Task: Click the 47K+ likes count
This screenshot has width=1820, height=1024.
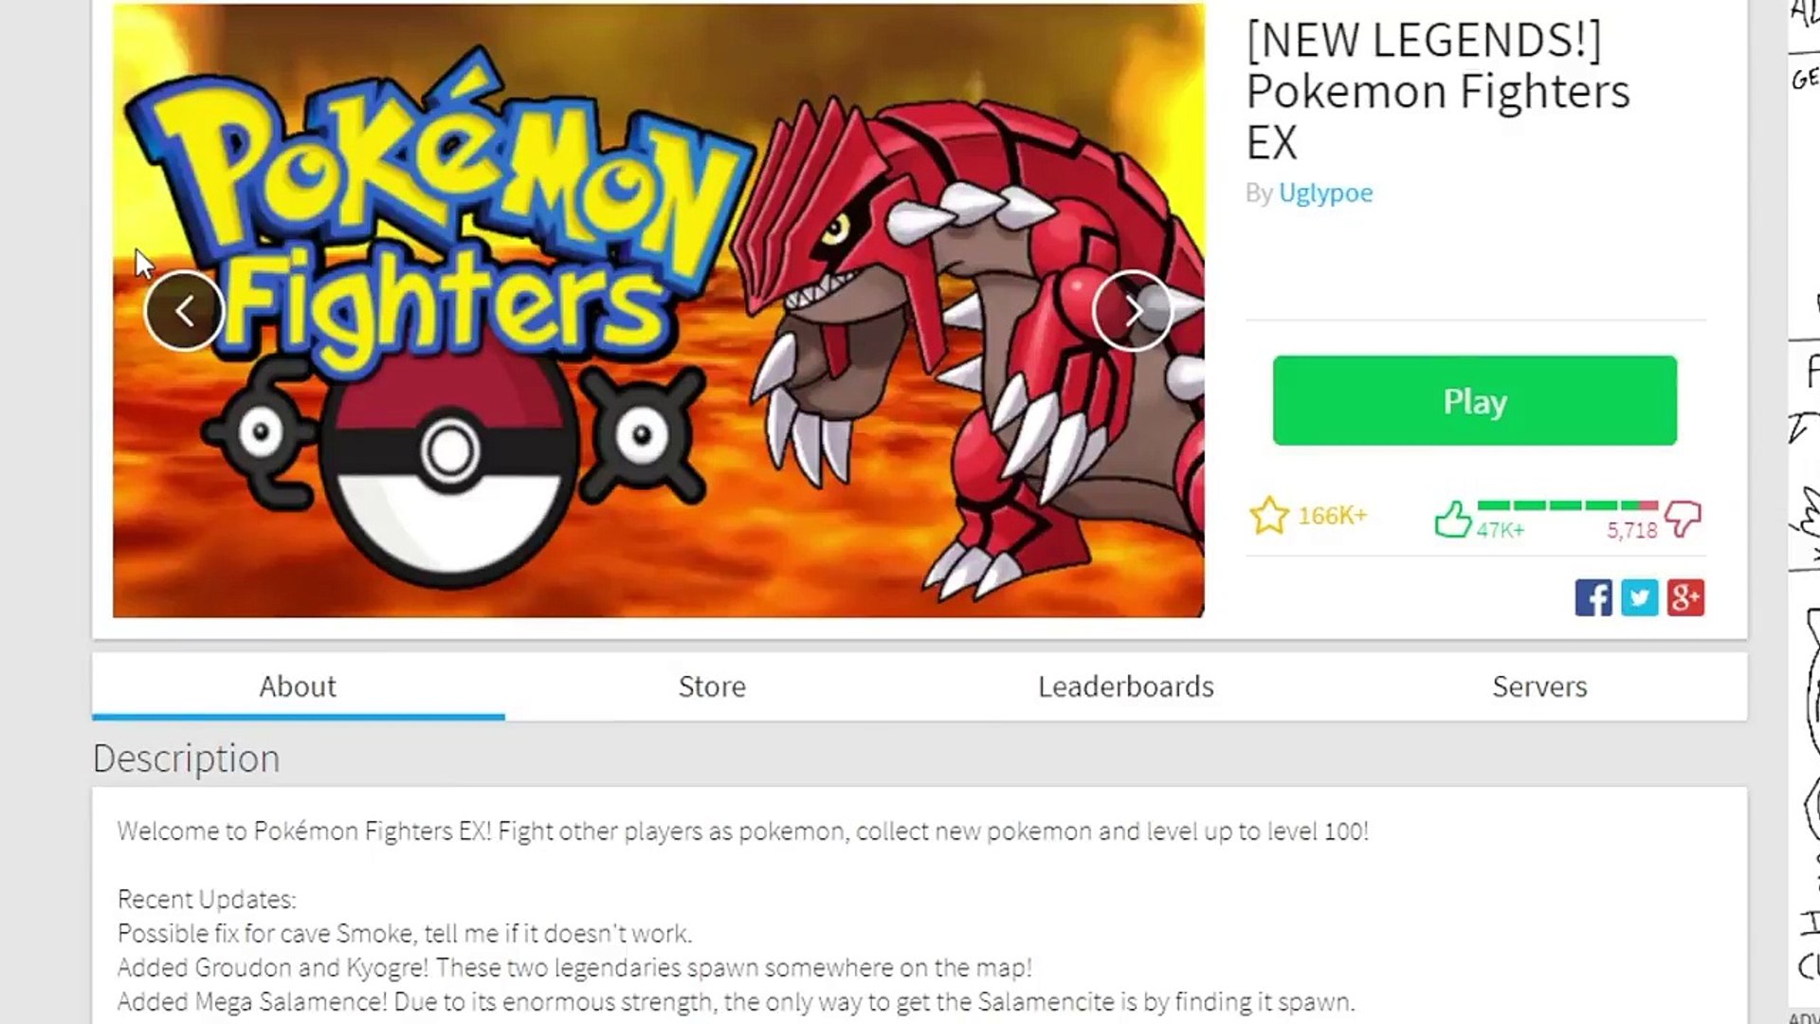Action: click(x=1501, y=530)
